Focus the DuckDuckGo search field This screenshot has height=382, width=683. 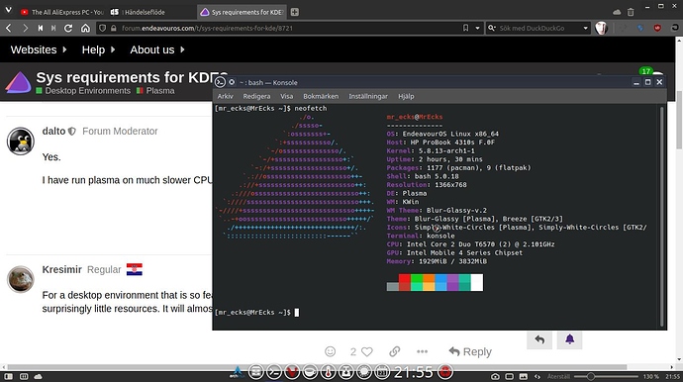pos(538,28)
